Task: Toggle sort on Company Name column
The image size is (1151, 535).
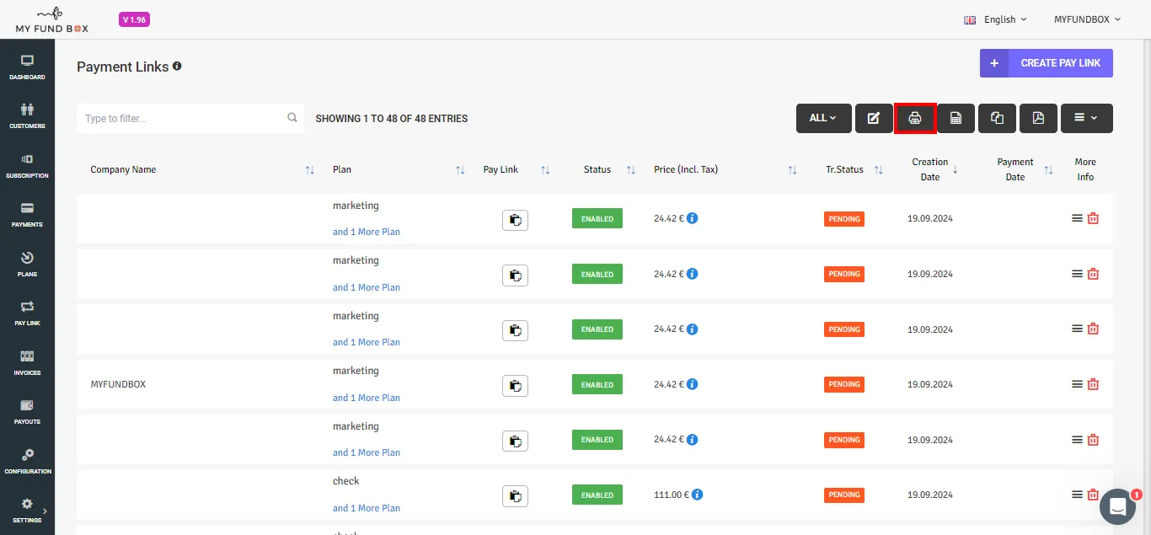Action: tap(310, 170)
